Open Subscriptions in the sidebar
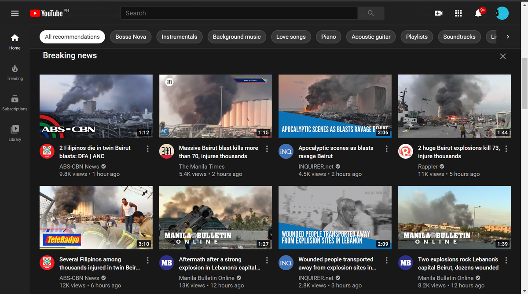This screenshot has height=294, width=528. pos(15,103)
